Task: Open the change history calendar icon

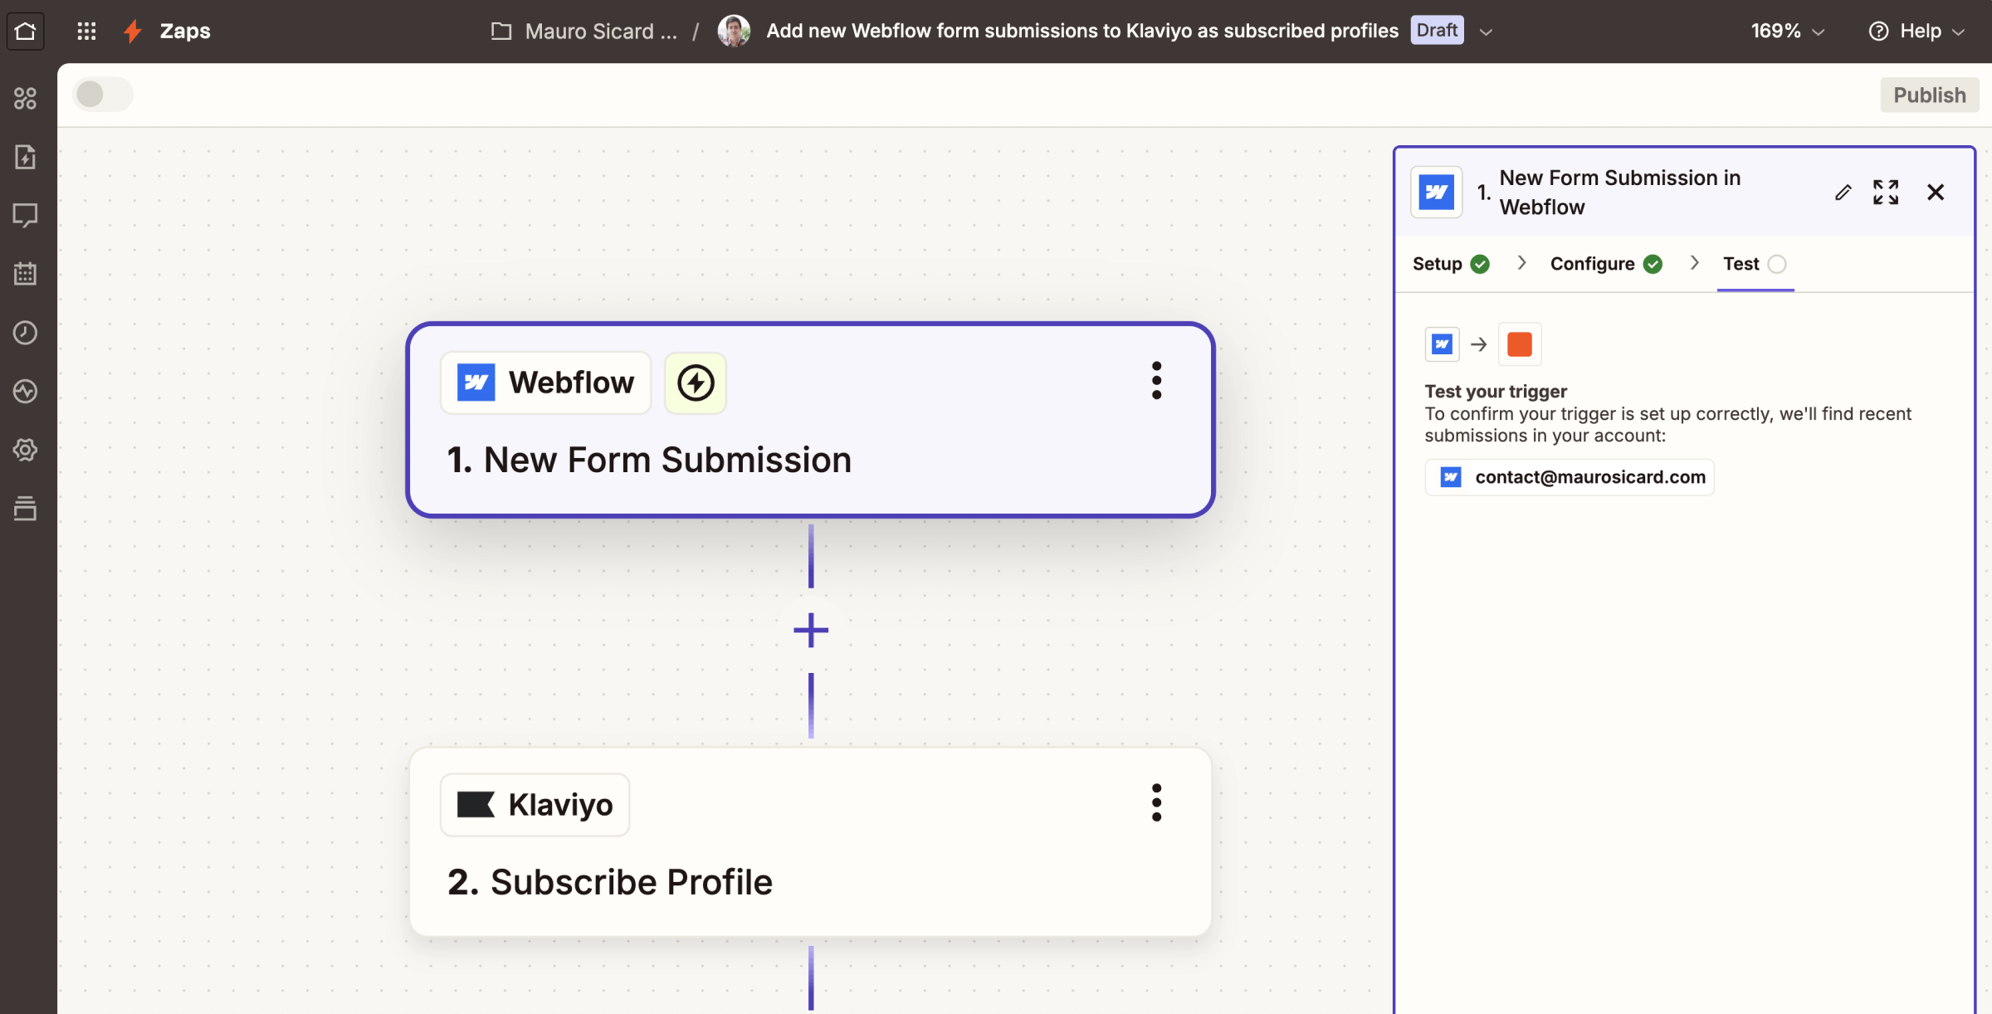Action: 26,274
